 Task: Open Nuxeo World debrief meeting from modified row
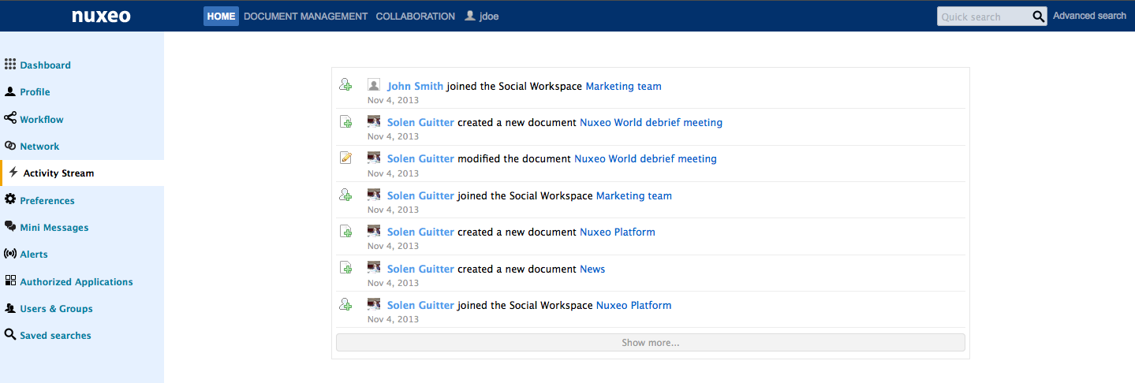click(x=645, y=158)
